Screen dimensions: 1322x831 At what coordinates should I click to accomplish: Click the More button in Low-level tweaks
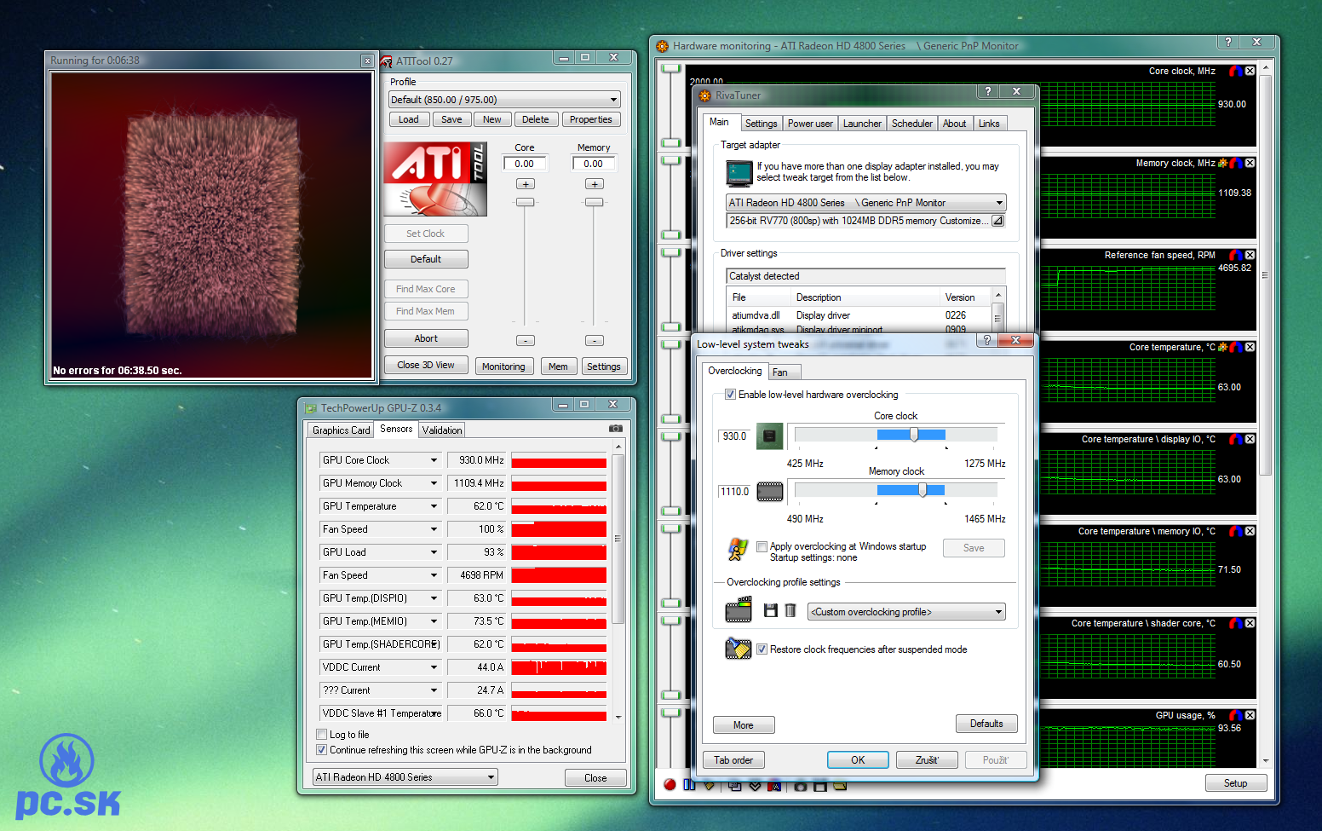[x=744, y=725]
